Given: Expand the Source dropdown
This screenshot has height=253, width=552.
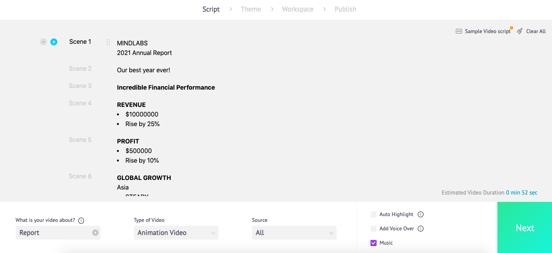Looking at the screenshot, I should coord(294,233).
